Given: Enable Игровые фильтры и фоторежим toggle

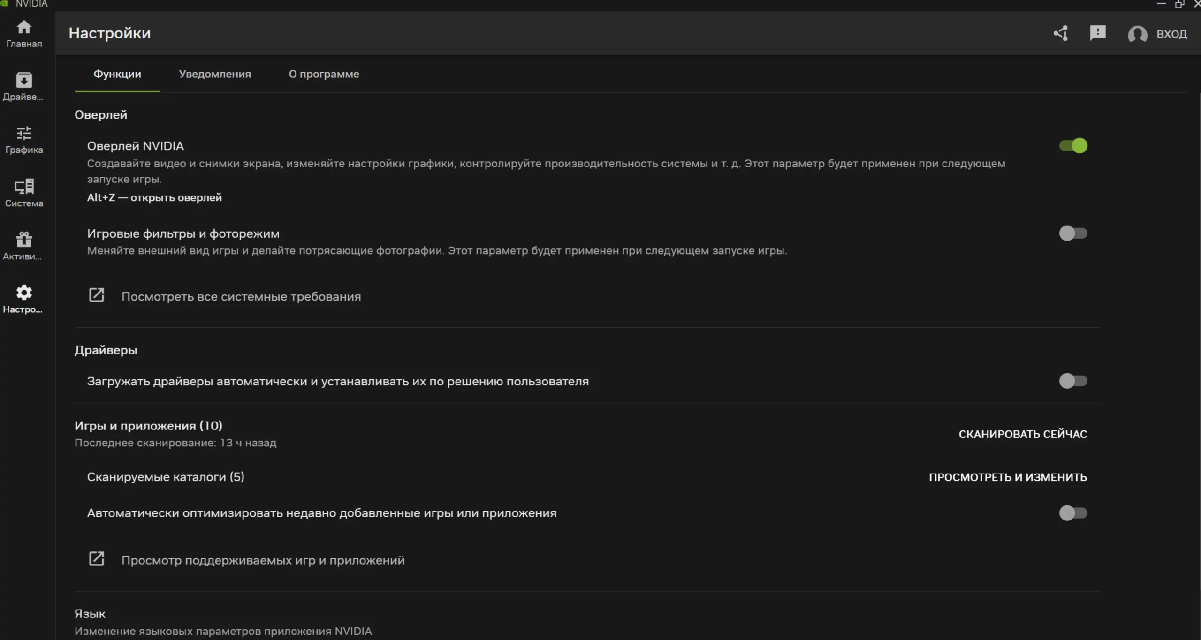Looking at the screenshot, I should point(1073,233).
